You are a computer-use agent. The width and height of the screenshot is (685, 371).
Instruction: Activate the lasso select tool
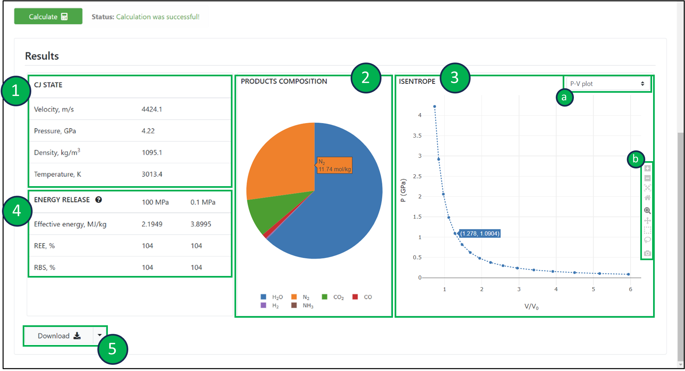(647, 240)
